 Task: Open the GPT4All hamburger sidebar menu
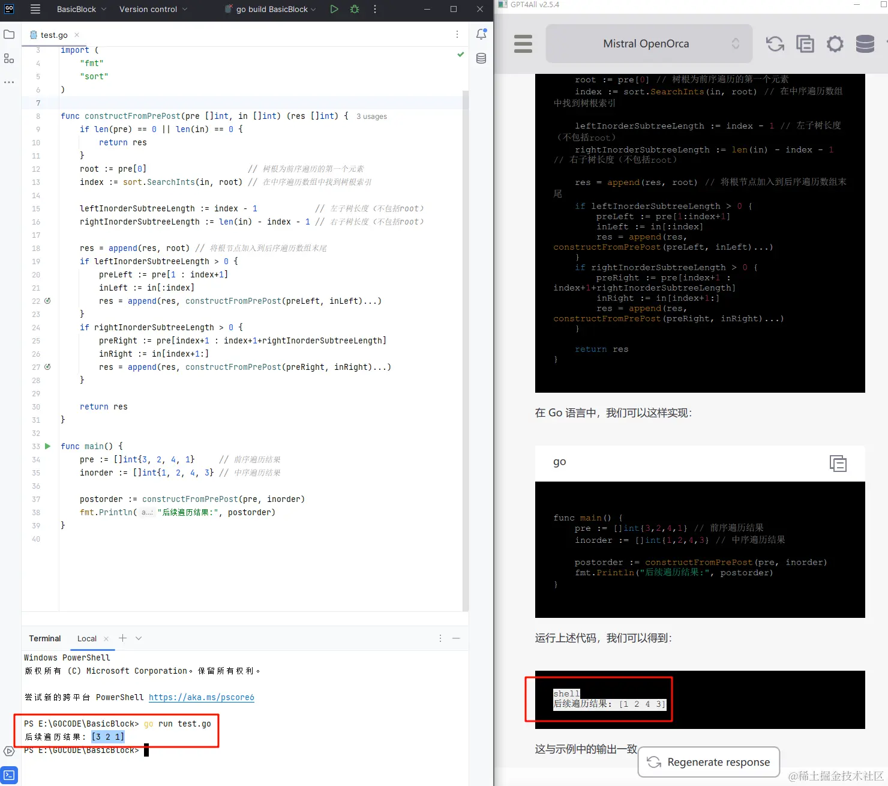pyautogui.click(x=523, y=44)
